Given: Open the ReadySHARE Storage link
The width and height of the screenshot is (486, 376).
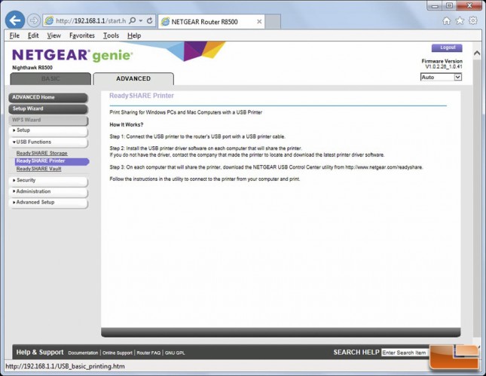Looking at the screenshot, I should [42, 153].
